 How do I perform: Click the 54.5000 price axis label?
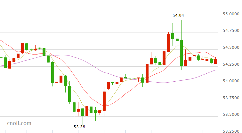point(231,48)
